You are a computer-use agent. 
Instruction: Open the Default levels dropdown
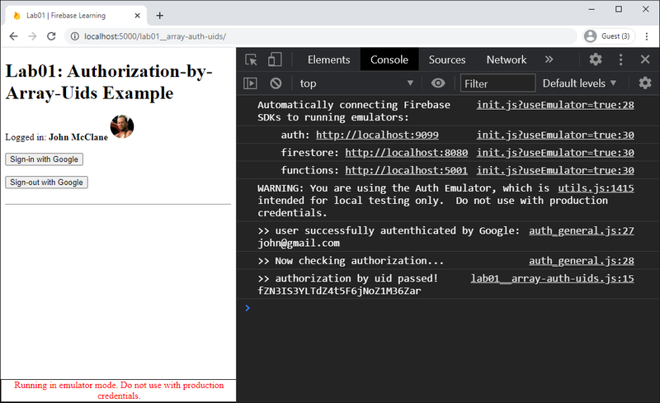[x=579, y=83]
